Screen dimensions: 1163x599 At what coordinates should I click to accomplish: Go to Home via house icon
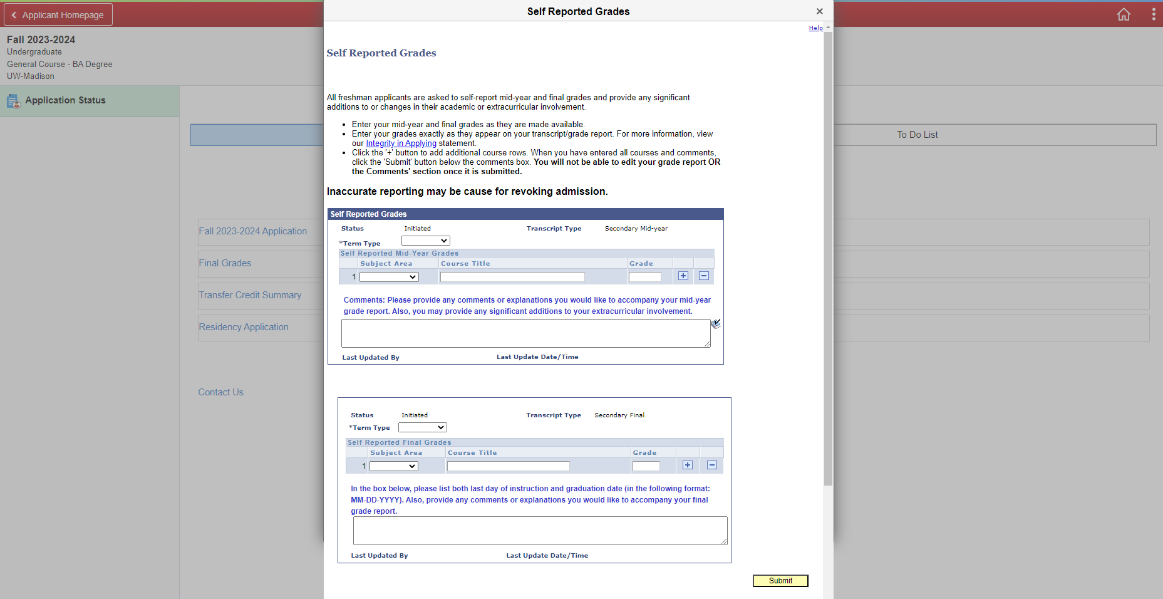pos(1124,14)
